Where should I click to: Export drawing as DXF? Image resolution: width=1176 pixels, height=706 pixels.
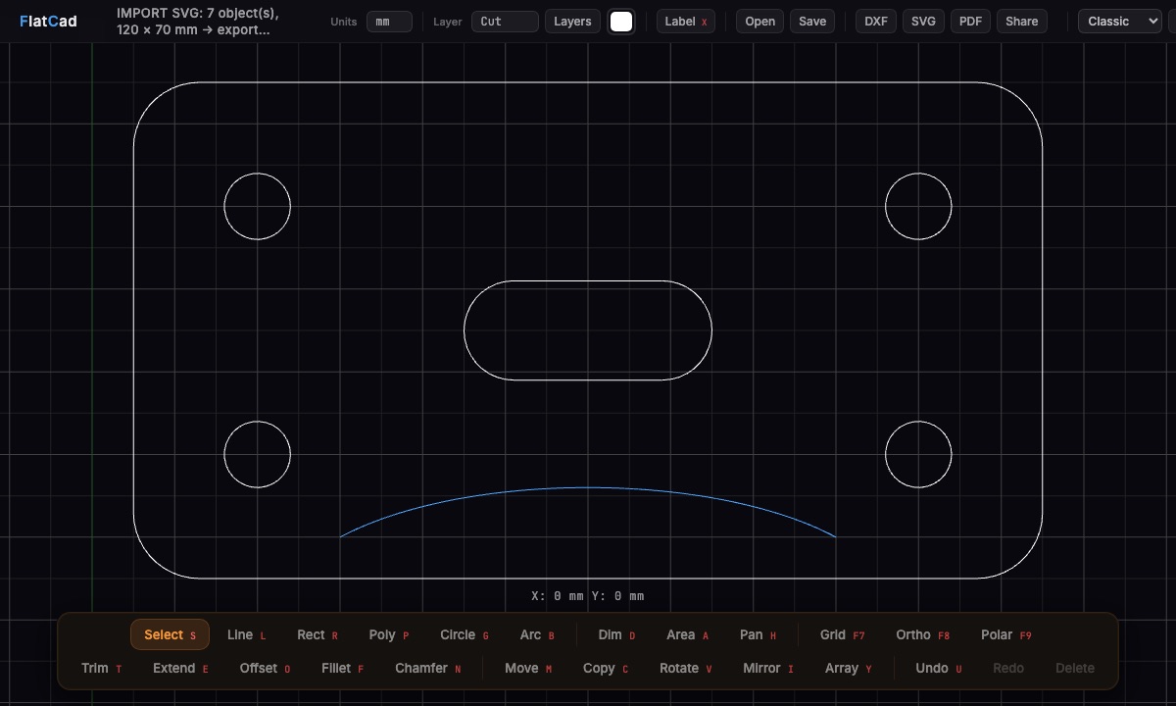click(x=876, y=22)
